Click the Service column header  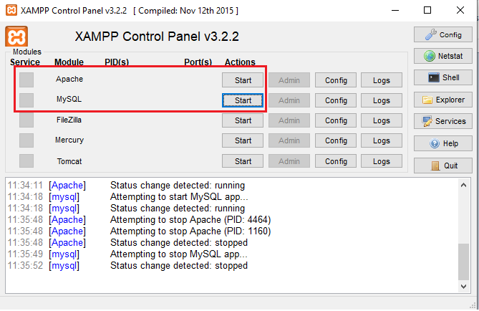tap(25, 62)
